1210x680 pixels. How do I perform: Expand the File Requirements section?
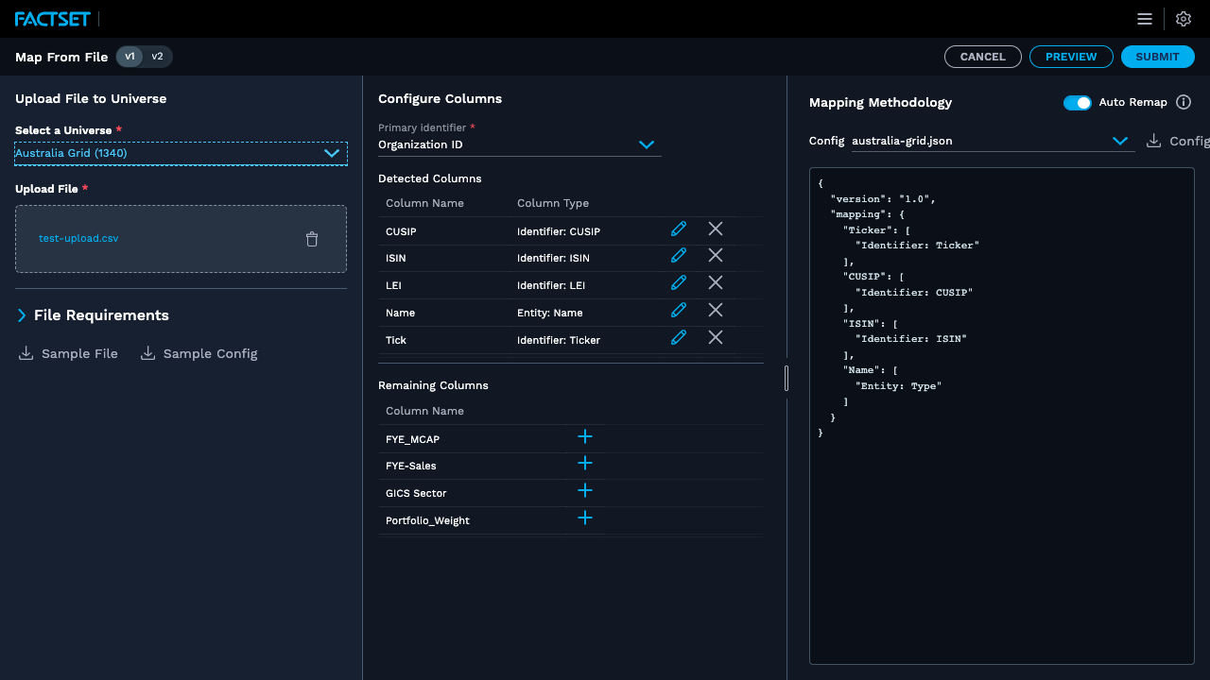pyautogui.click(x=93, y=315)
